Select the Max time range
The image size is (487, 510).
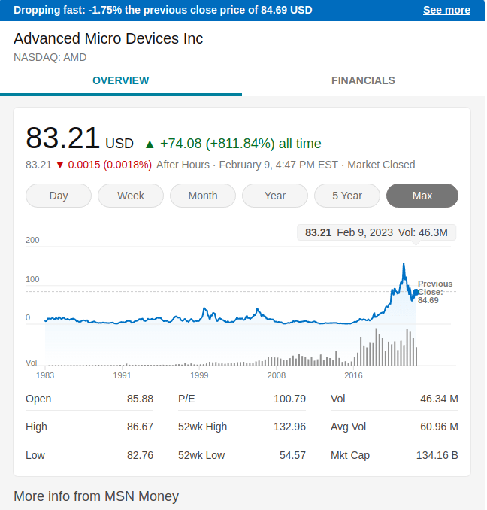coord(422,196)
